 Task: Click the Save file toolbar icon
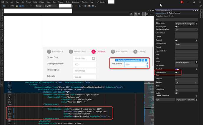pos(20,6)
